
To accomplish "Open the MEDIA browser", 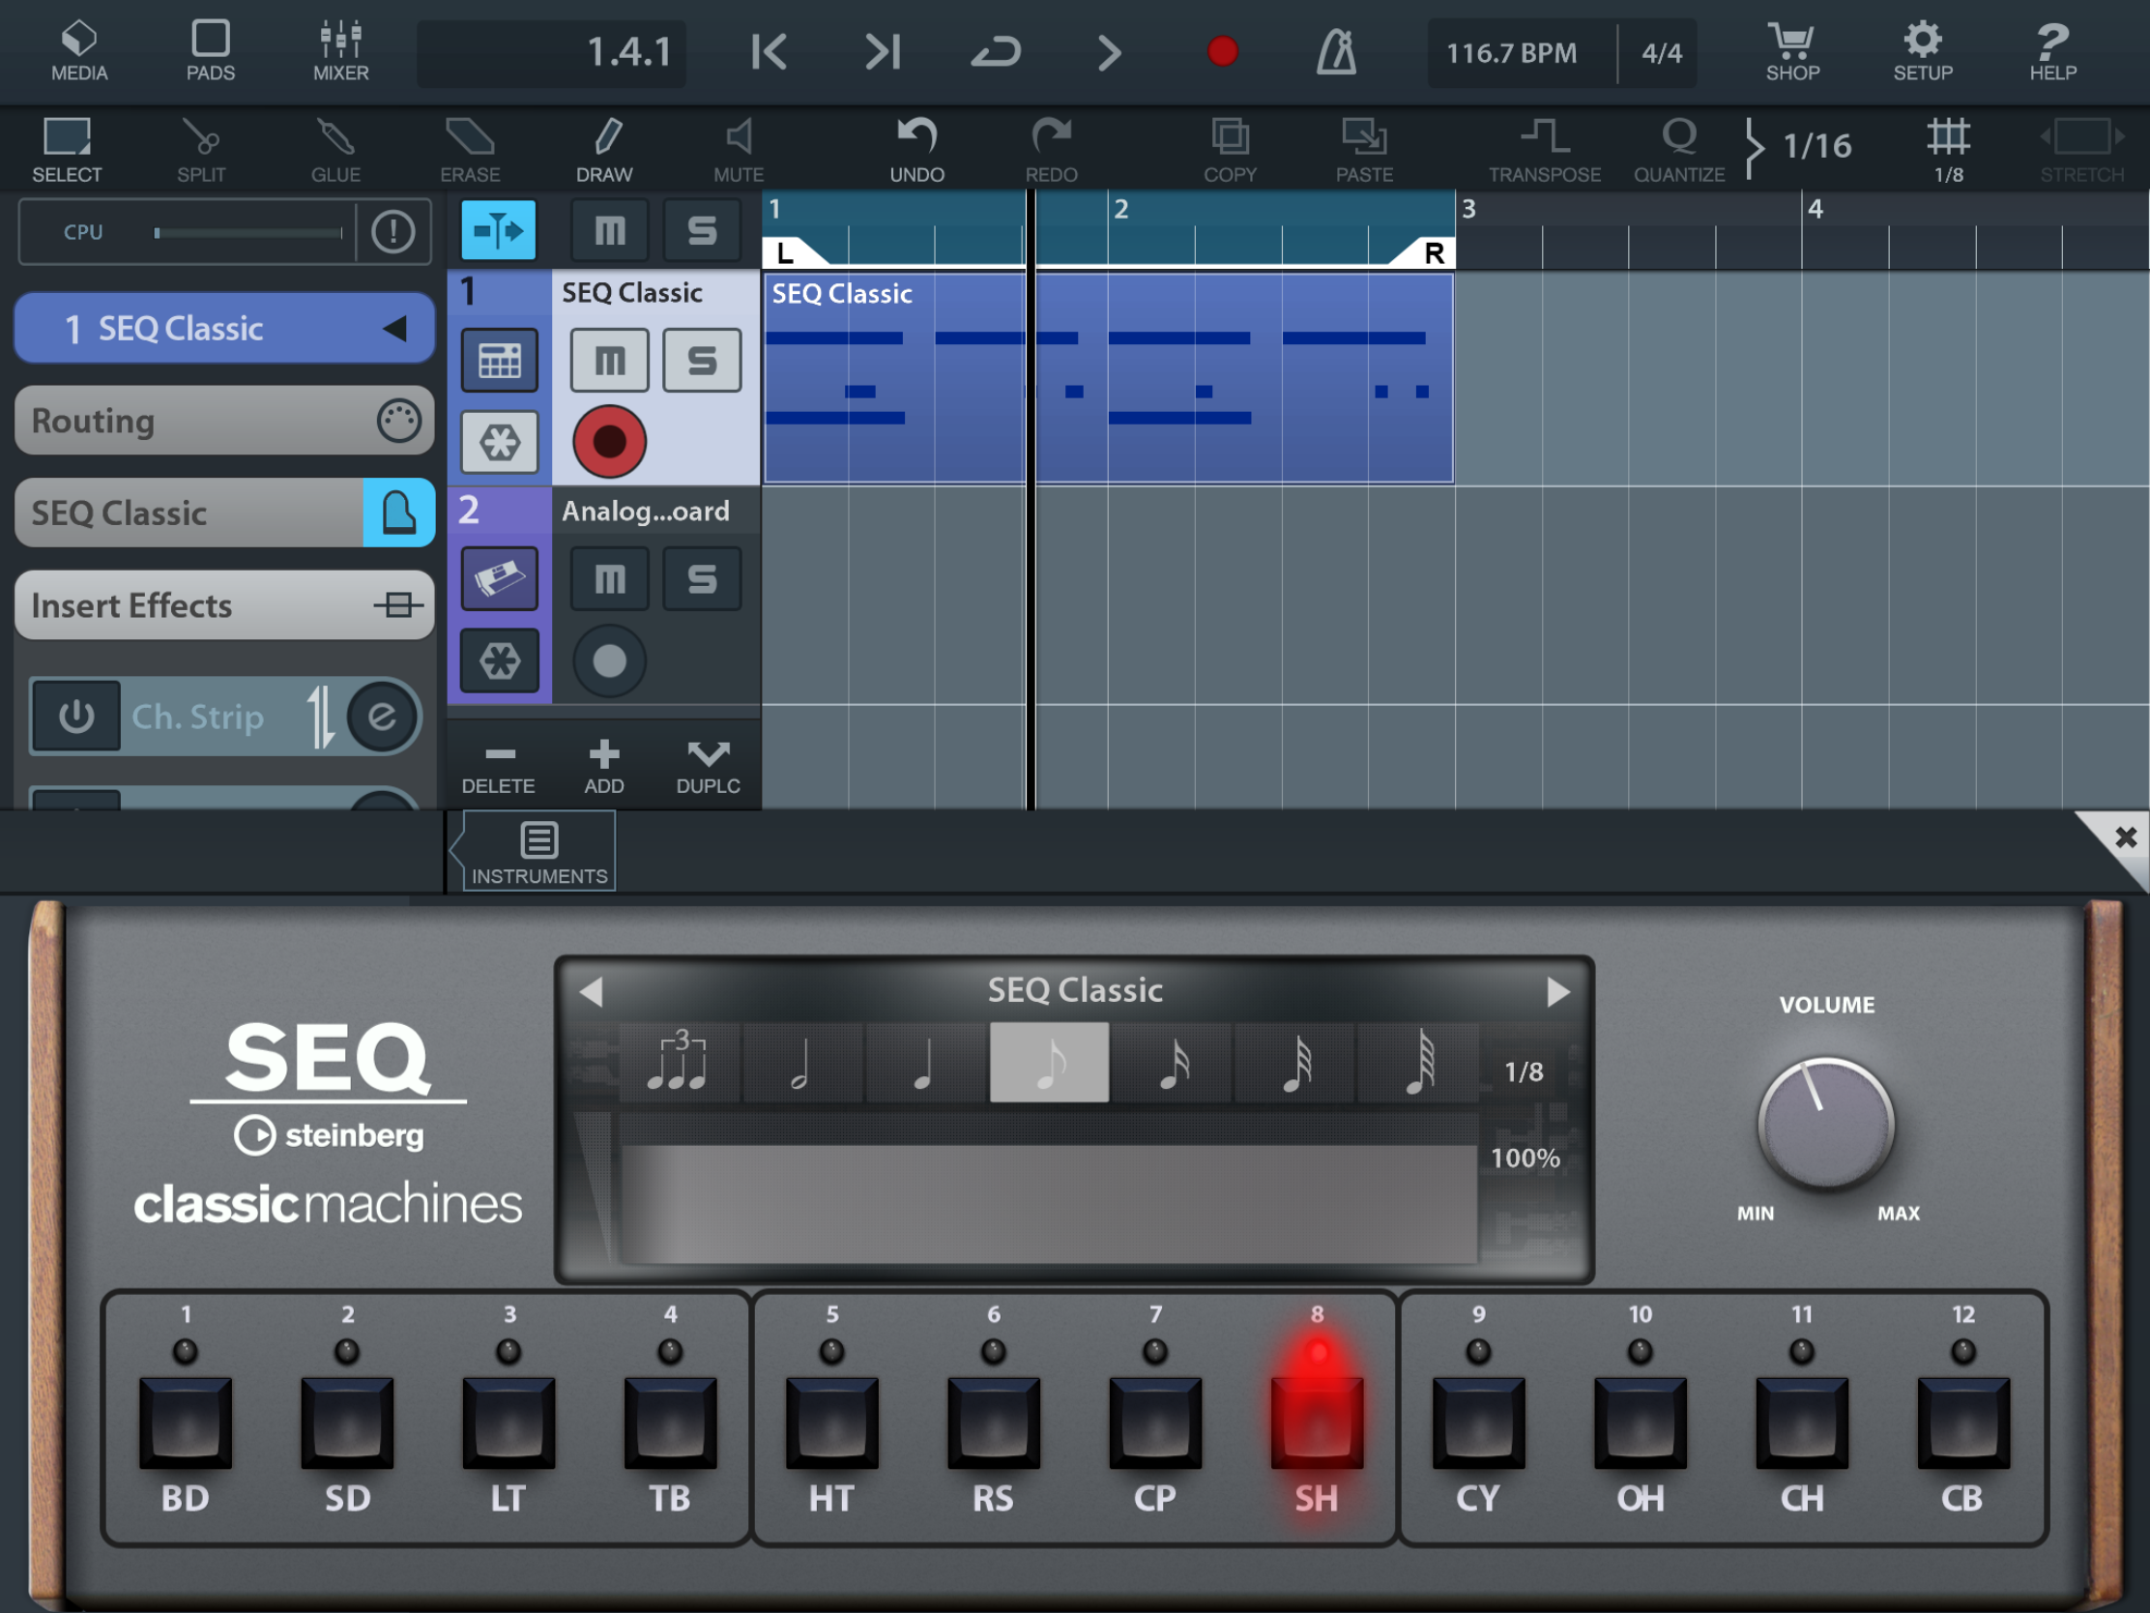I will tap(78, 50).
